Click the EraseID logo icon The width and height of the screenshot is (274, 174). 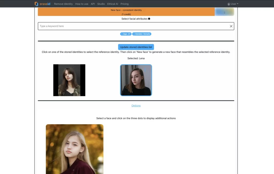point(36,4)
